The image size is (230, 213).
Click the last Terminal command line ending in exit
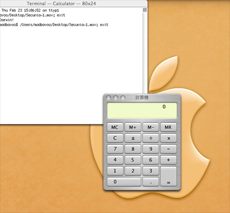point(54,25)
